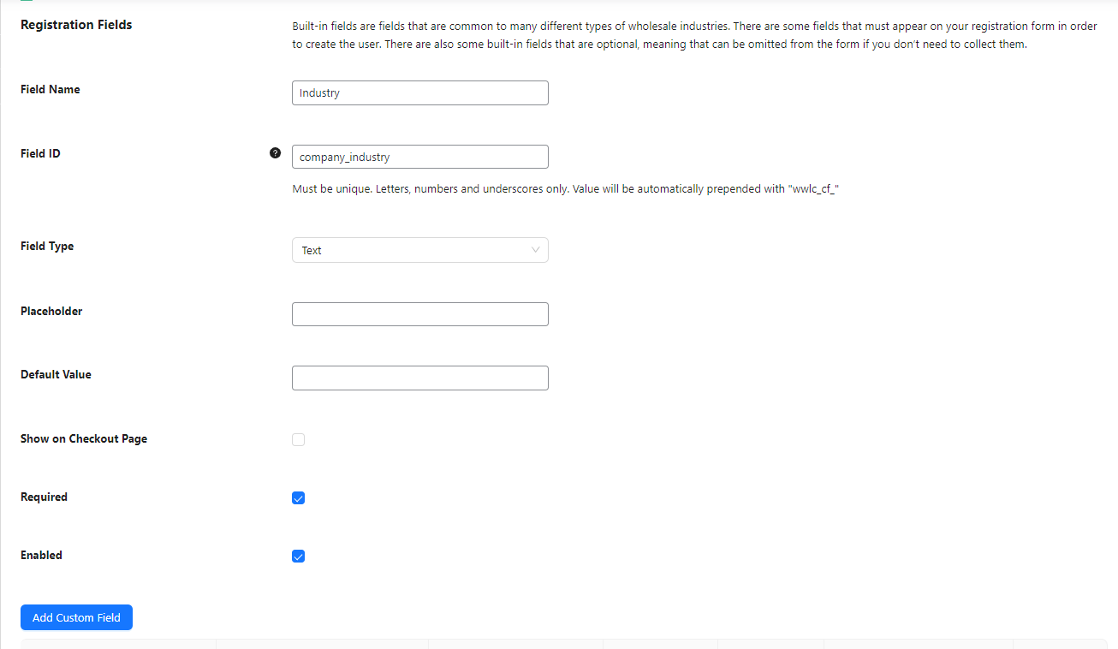Click the Add Custom Field button
The image size is (1118, 649).
click(76, 617)
